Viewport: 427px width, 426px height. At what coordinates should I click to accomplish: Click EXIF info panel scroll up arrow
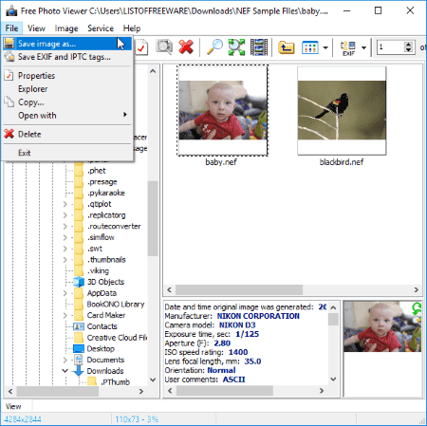pyautogui.click(x=333, y=307)
